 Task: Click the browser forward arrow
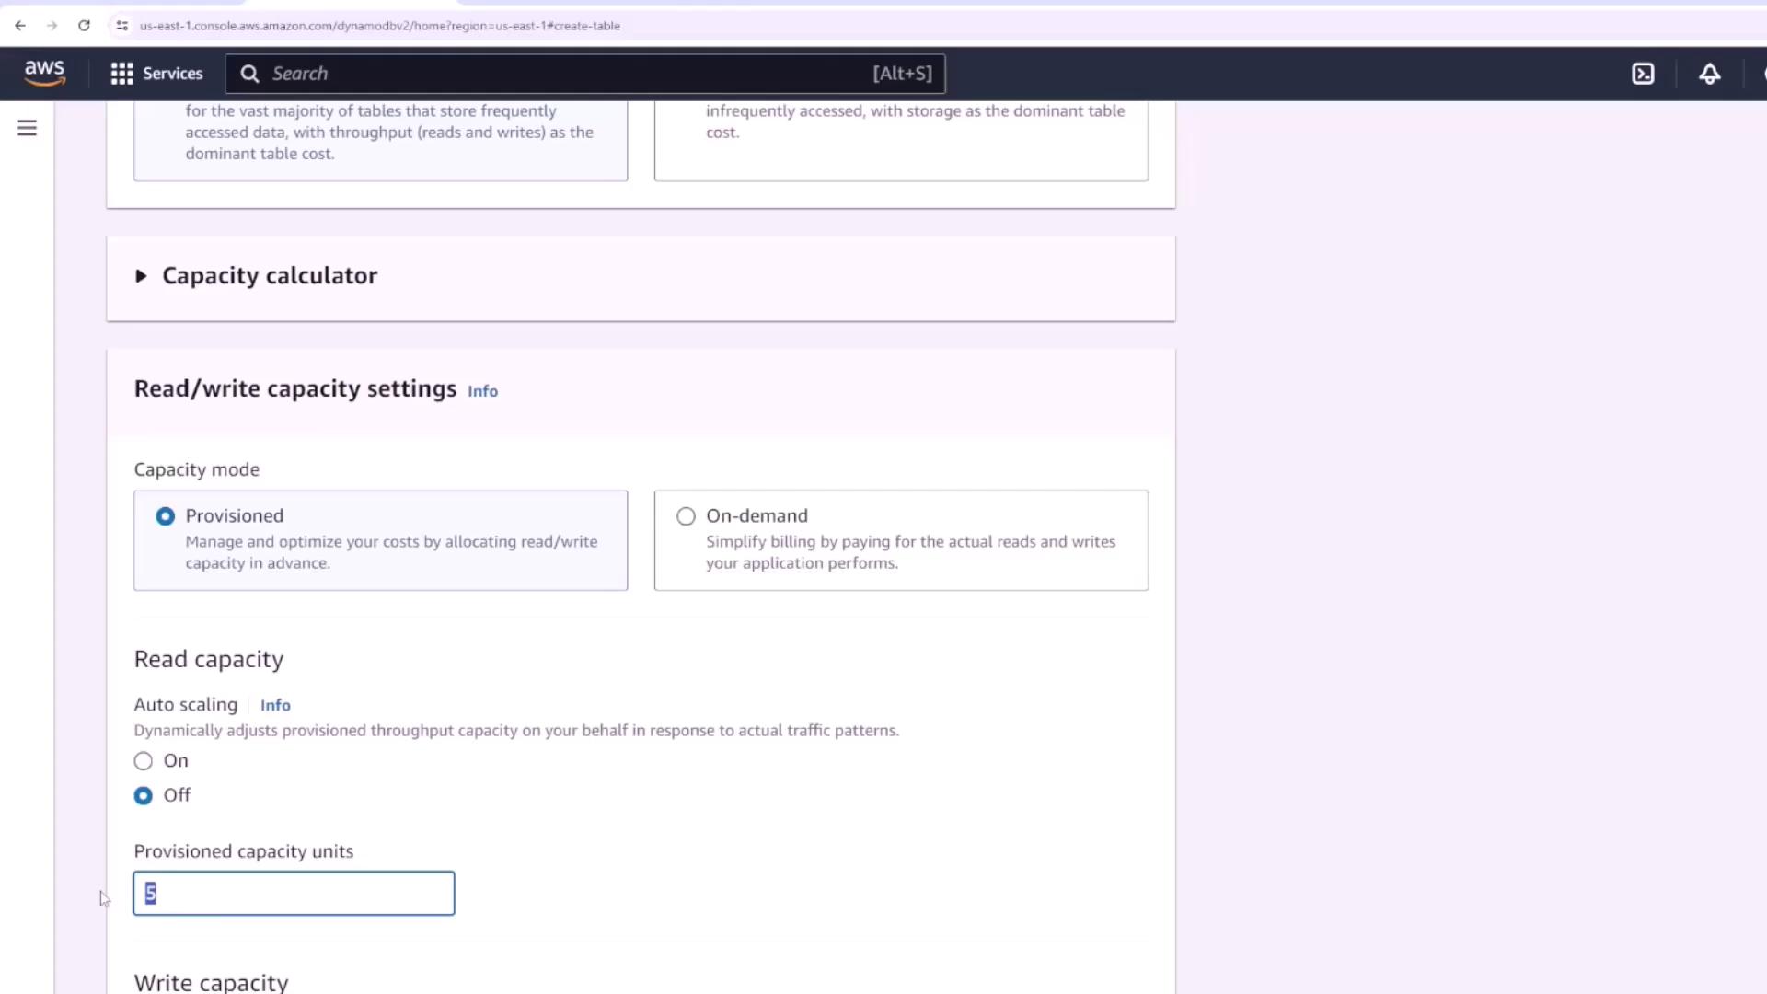pos(52,26)
